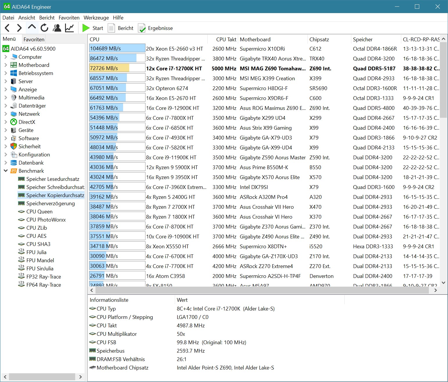Image resolution: width=448 pixels, height=382 pixels.
Task: Open CPU PhotoWorxx benchmark
Action: point(42,220)
